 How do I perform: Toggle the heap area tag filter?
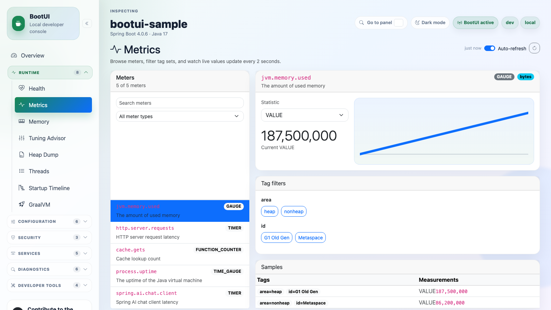270,211
